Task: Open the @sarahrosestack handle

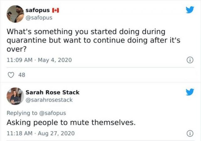Action: (x=49, y=100)
